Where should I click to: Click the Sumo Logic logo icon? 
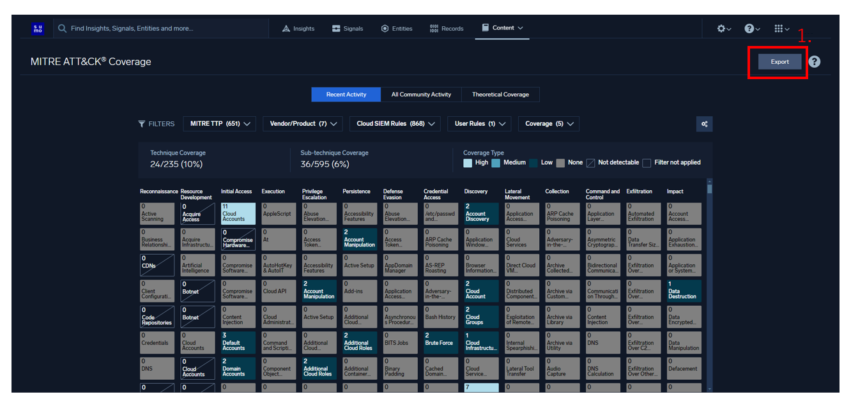click(x=38, y=28)
